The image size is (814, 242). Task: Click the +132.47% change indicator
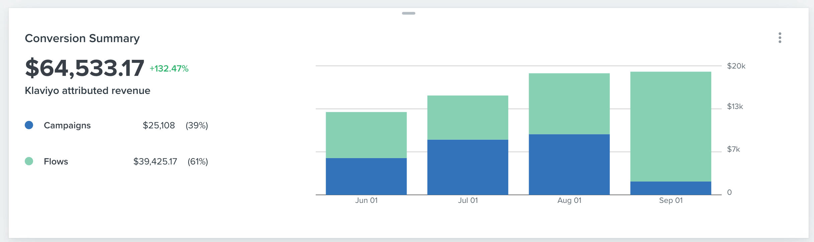point(169,69)
